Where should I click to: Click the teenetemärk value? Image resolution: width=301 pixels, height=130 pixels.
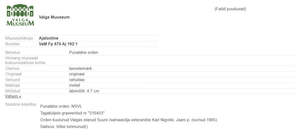click(80, 69)
